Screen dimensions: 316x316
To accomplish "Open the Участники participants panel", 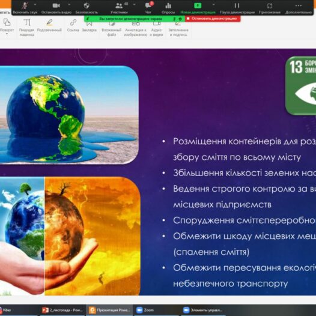I will pyautogui.click(x=119, y=8).
